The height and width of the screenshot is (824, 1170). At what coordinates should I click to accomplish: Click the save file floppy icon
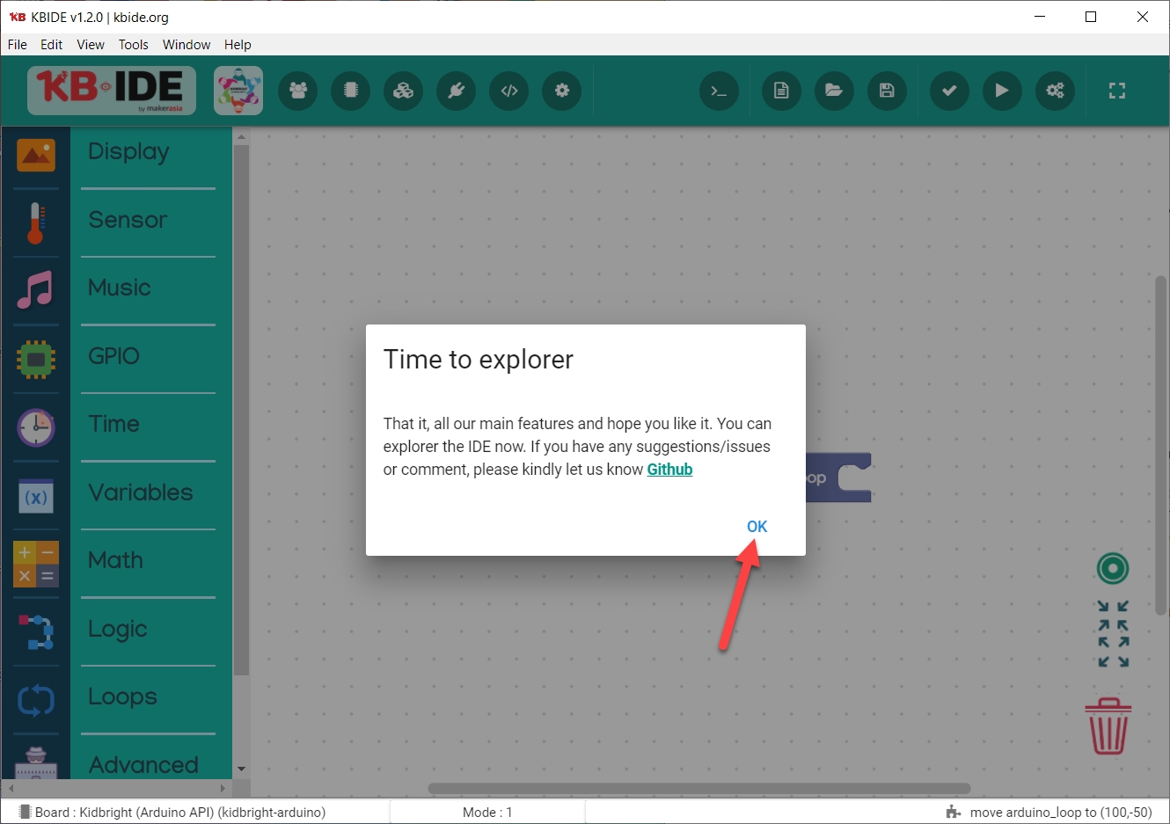click(x=887, y=91)
